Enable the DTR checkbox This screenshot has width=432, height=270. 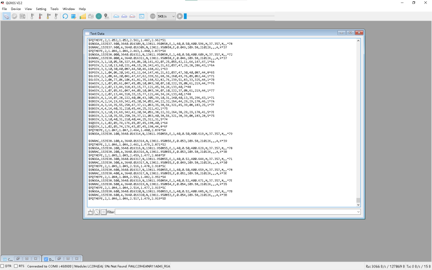point(3,266)
